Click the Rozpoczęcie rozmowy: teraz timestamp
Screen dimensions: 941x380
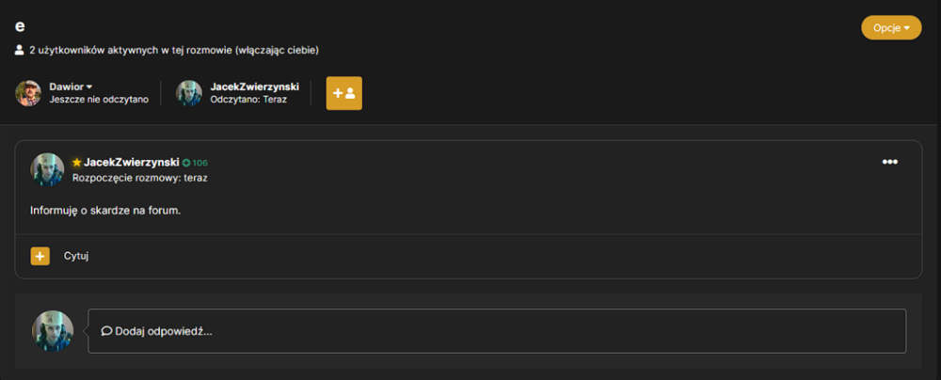coord(140,179)
